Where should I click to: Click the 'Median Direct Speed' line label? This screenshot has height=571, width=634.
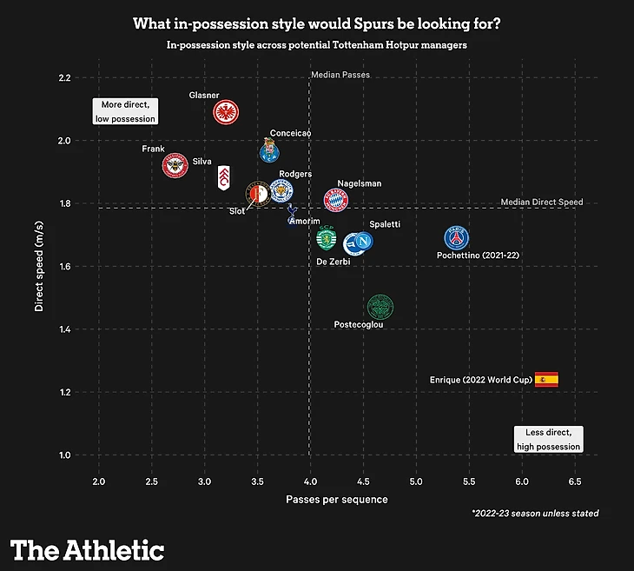[542, 202]
